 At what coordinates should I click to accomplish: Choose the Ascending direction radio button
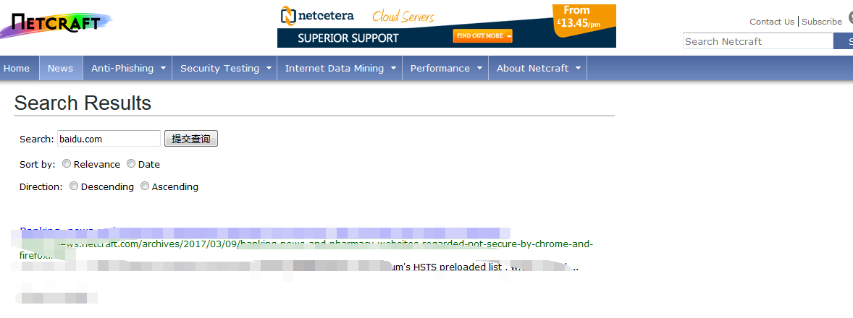[x=145, y=186]
